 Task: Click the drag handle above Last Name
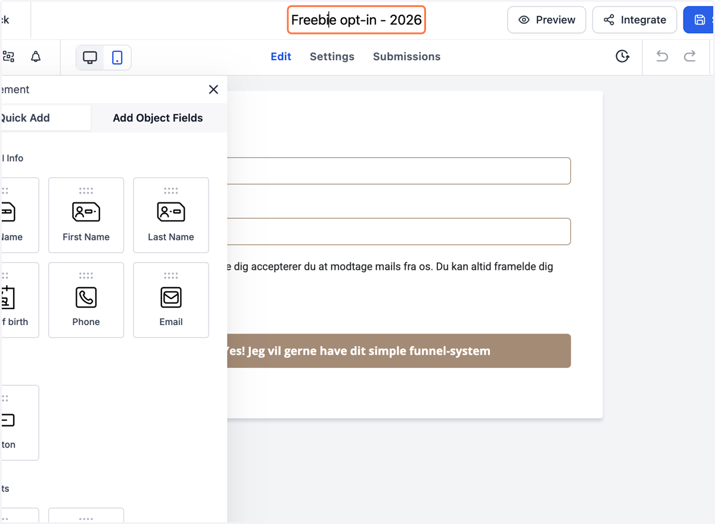171,191
